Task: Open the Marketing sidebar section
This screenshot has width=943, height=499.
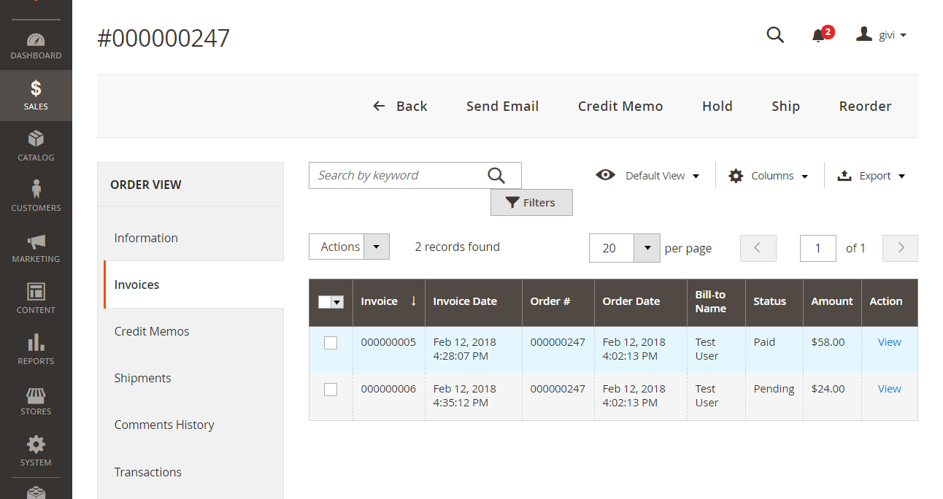Action: [x=36, y=248]
